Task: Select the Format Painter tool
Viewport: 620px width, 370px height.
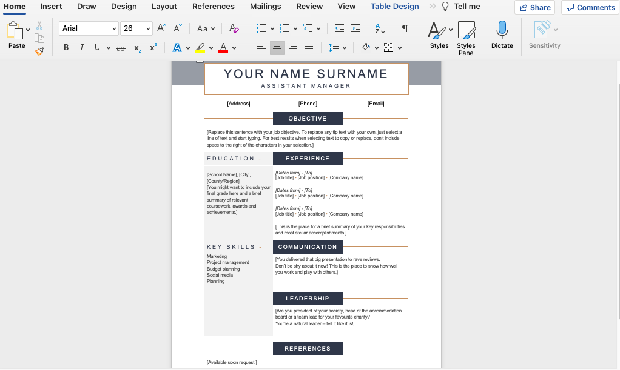Action: [39, 50]
